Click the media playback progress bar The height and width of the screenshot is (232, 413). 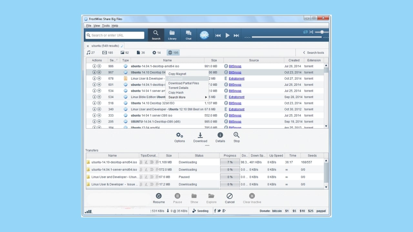tap(287, 37)
